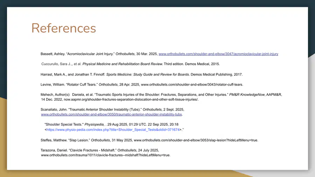Open the acromioclavicular-joint-injury Orthobullets link
The width and height of the screenshot is (315, 177).
218,54
